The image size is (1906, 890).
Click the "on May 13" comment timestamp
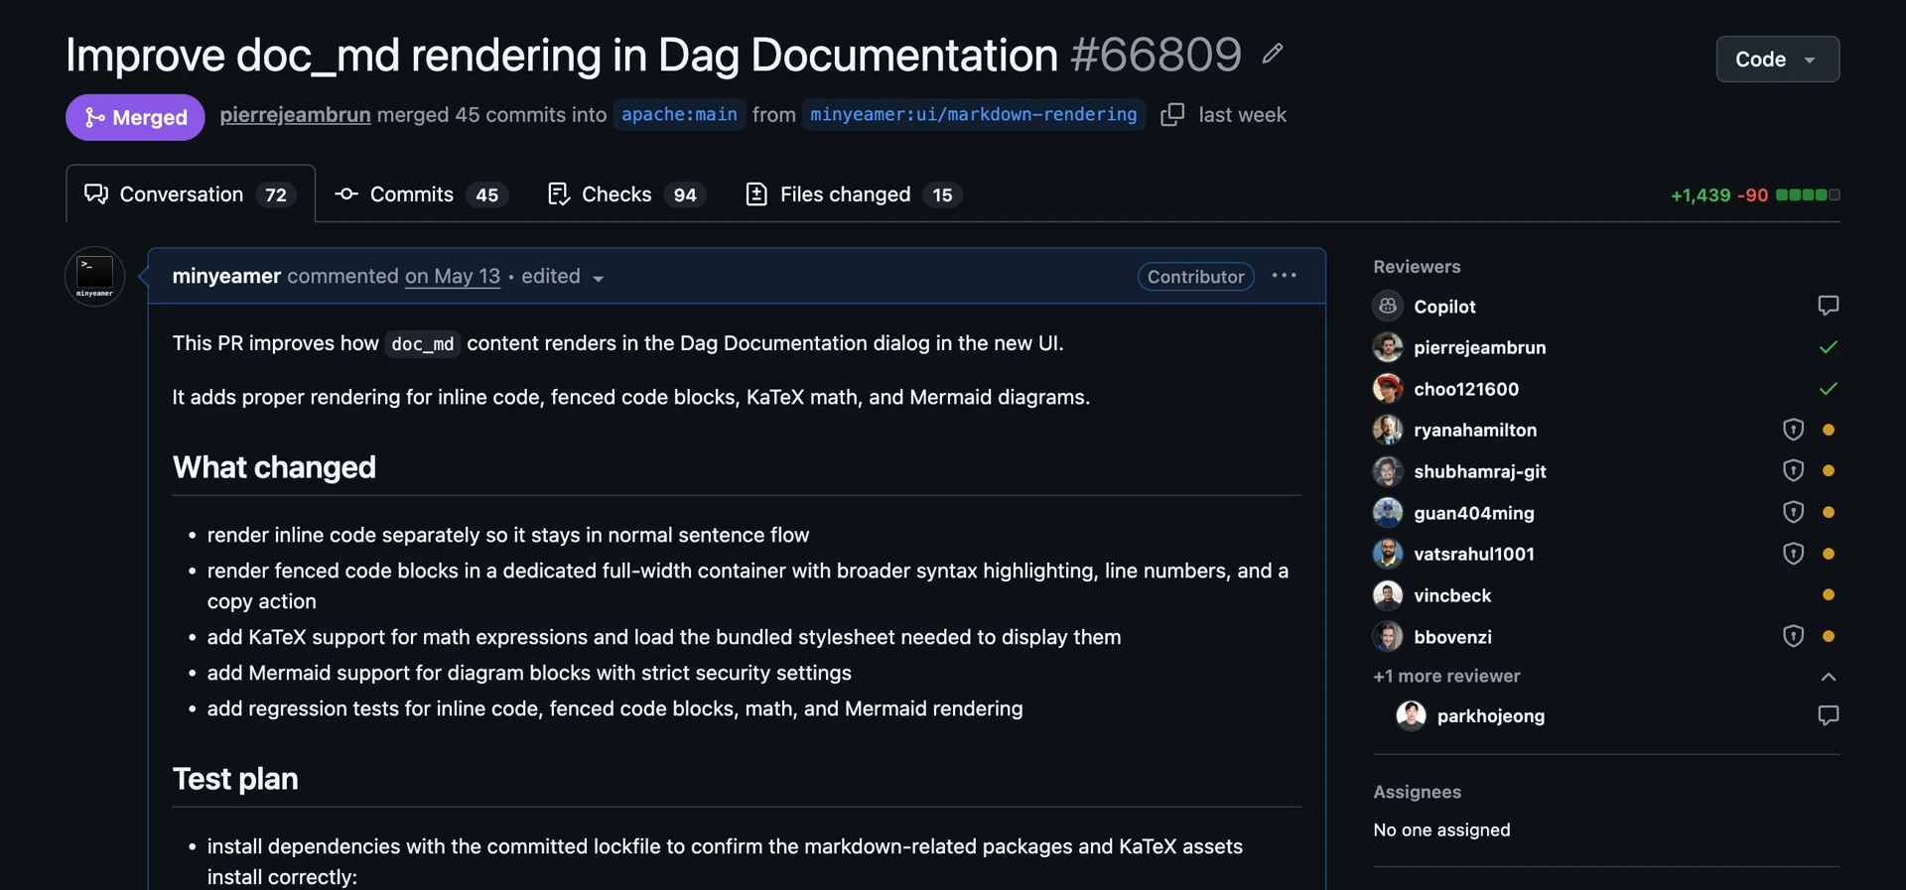453,276
